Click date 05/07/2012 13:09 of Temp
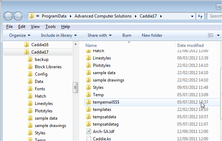This screenshot has height=141, width=222. [x=192, y=95]
